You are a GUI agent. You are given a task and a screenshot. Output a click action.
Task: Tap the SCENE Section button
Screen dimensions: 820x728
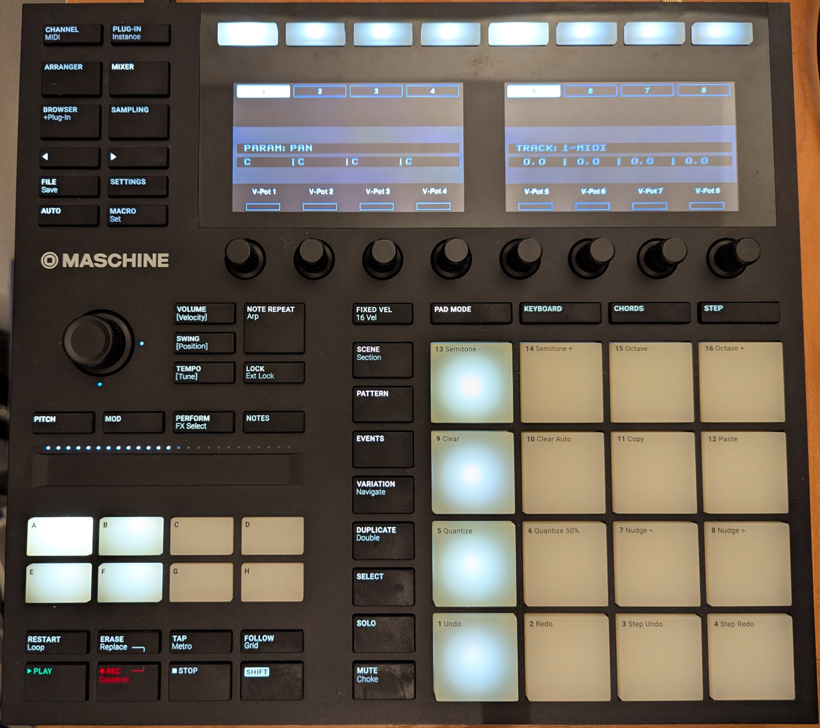(x=383, y=360)
